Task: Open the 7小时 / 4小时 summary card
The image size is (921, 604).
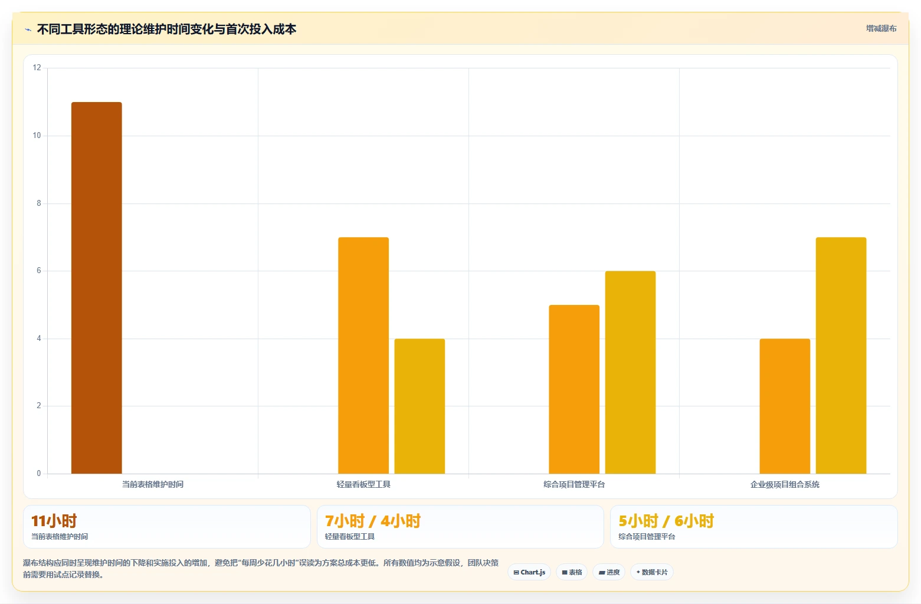Action: coord(460,527)
